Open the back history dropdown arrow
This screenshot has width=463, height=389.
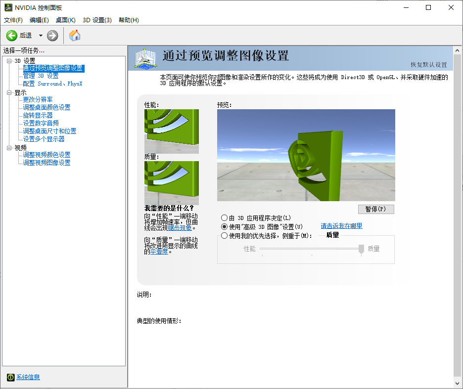pos(41,36)
